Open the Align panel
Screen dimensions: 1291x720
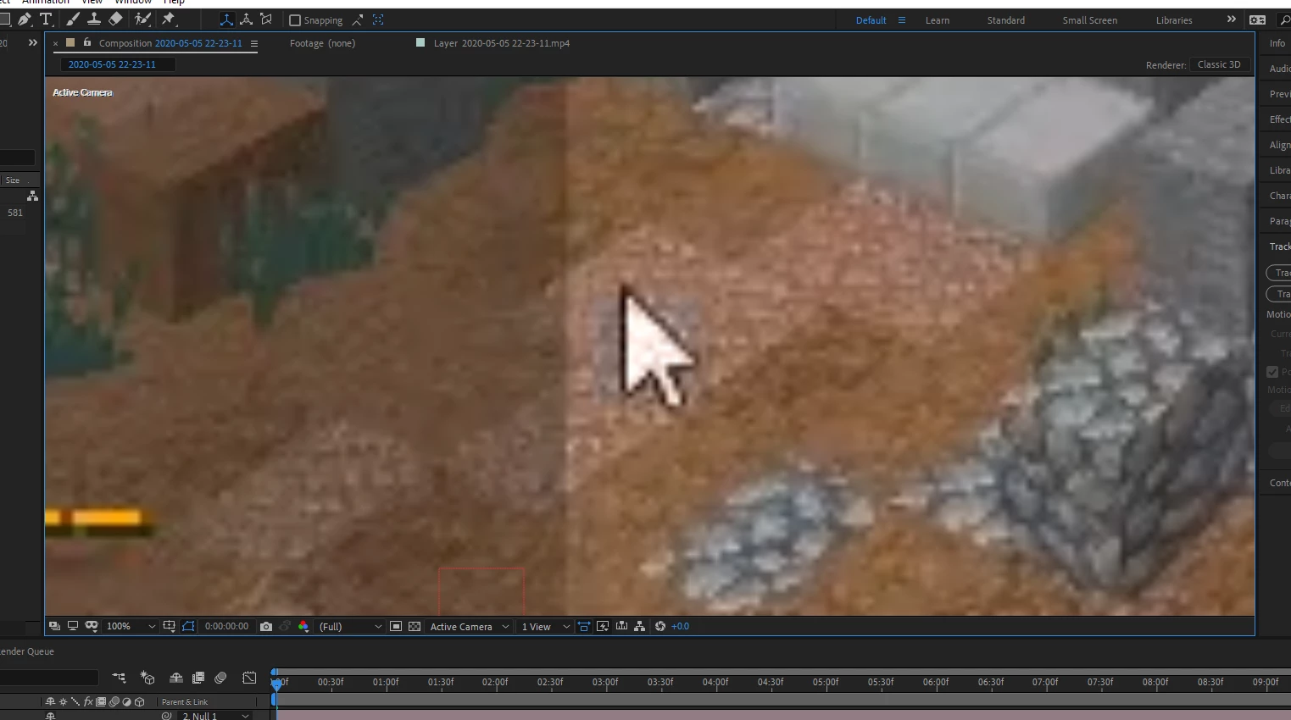[1279, 145]
